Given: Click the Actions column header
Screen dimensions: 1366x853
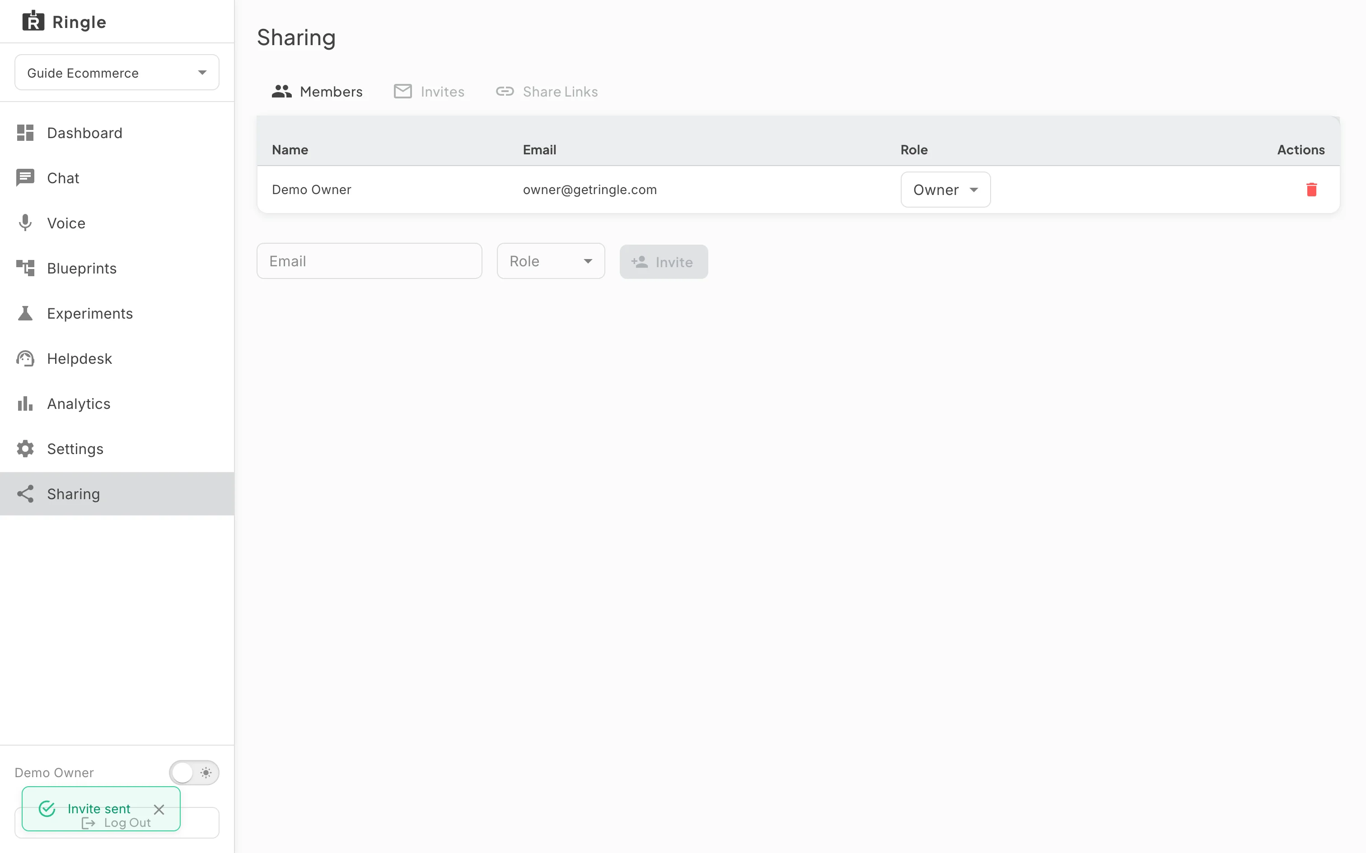Looking at the screenshot, I should (1301, 149).
